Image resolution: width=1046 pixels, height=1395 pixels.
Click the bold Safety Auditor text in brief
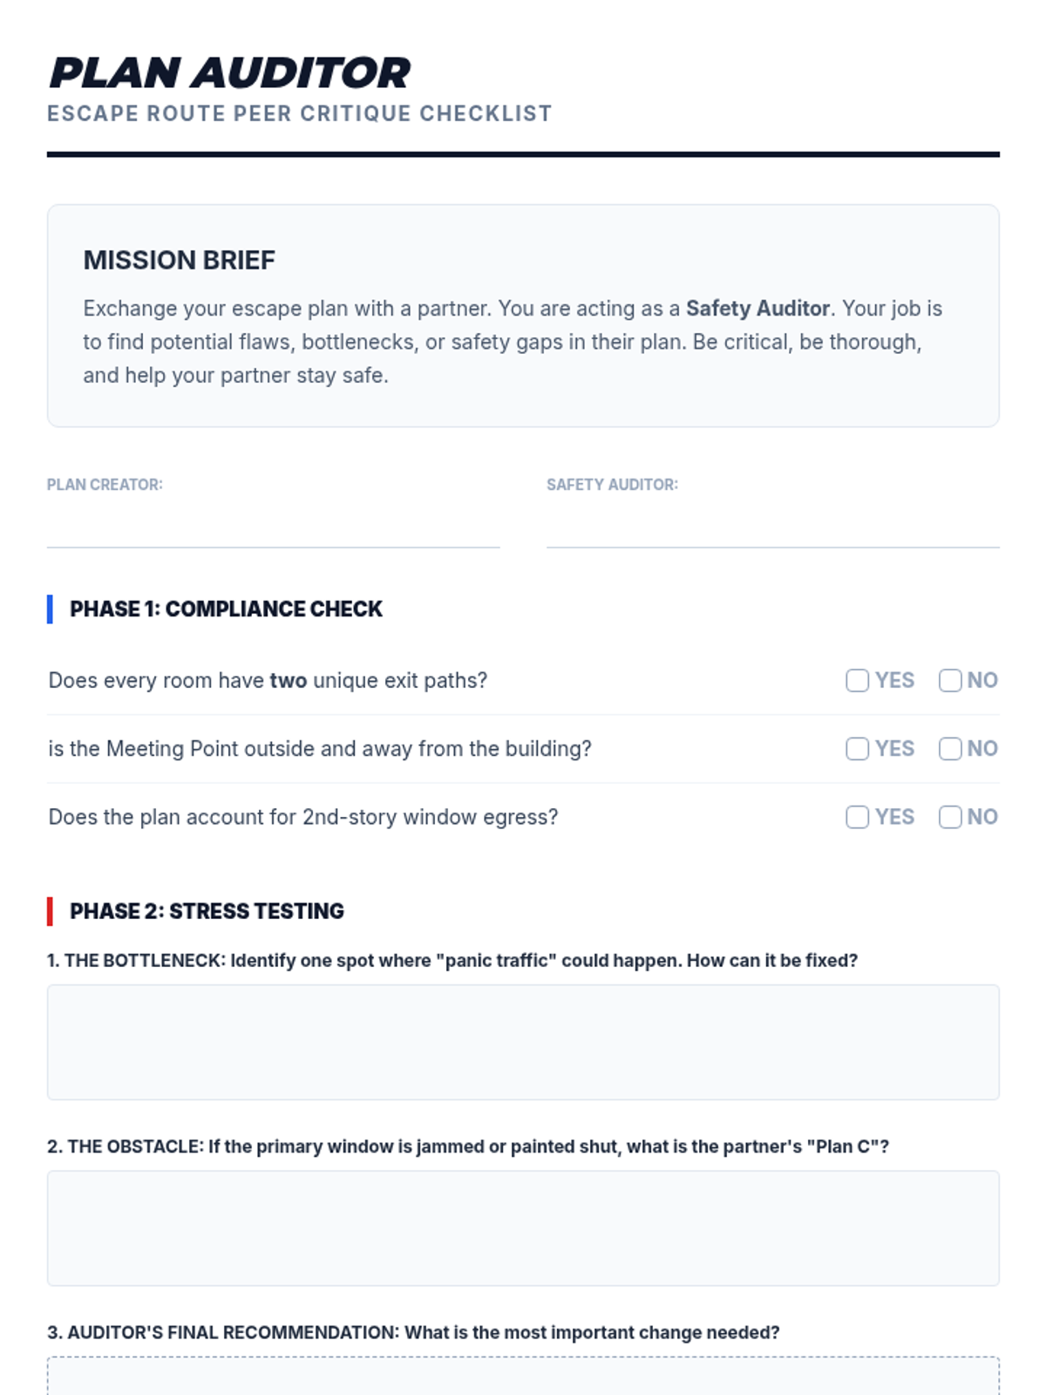(x=757, y=309)
